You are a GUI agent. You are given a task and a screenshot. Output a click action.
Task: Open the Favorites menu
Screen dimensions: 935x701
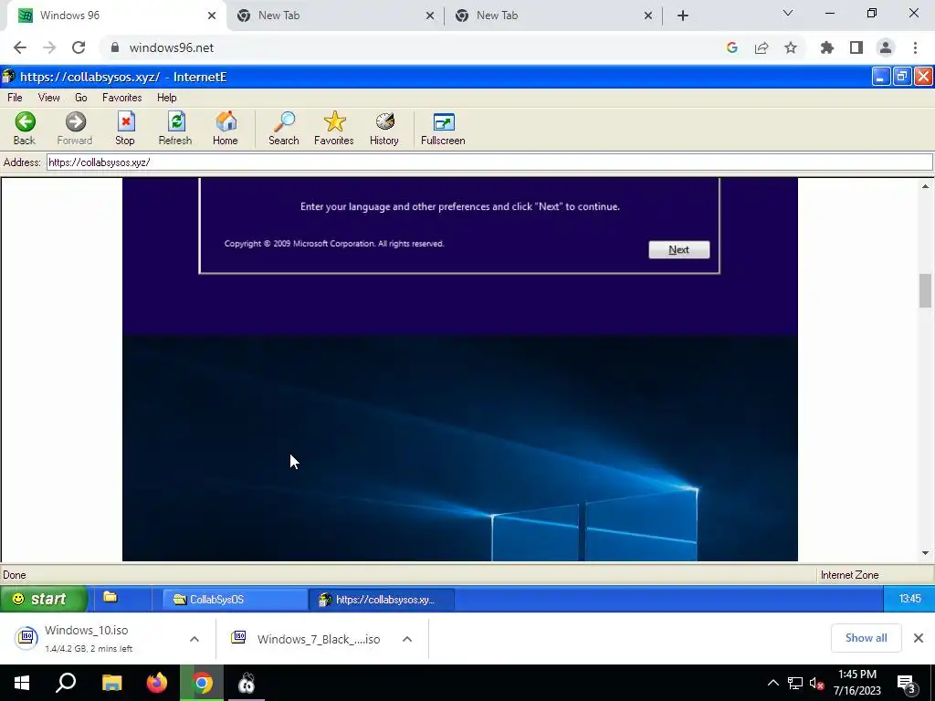click(x=122, y=97)
